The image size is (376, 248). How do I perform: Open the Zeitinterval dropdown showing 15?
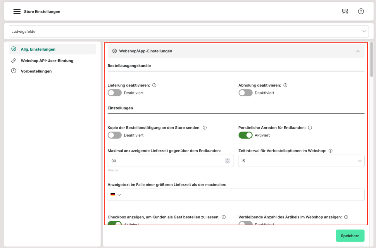[301, 161]
